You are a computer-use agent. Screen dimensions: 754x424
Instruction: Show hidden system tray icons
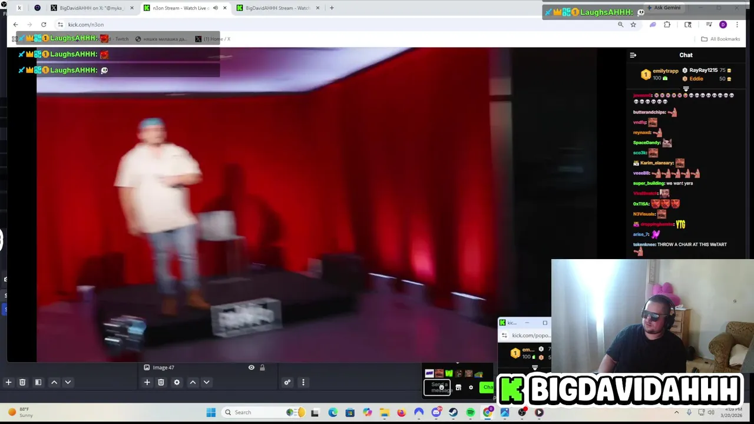click(676, 412)
